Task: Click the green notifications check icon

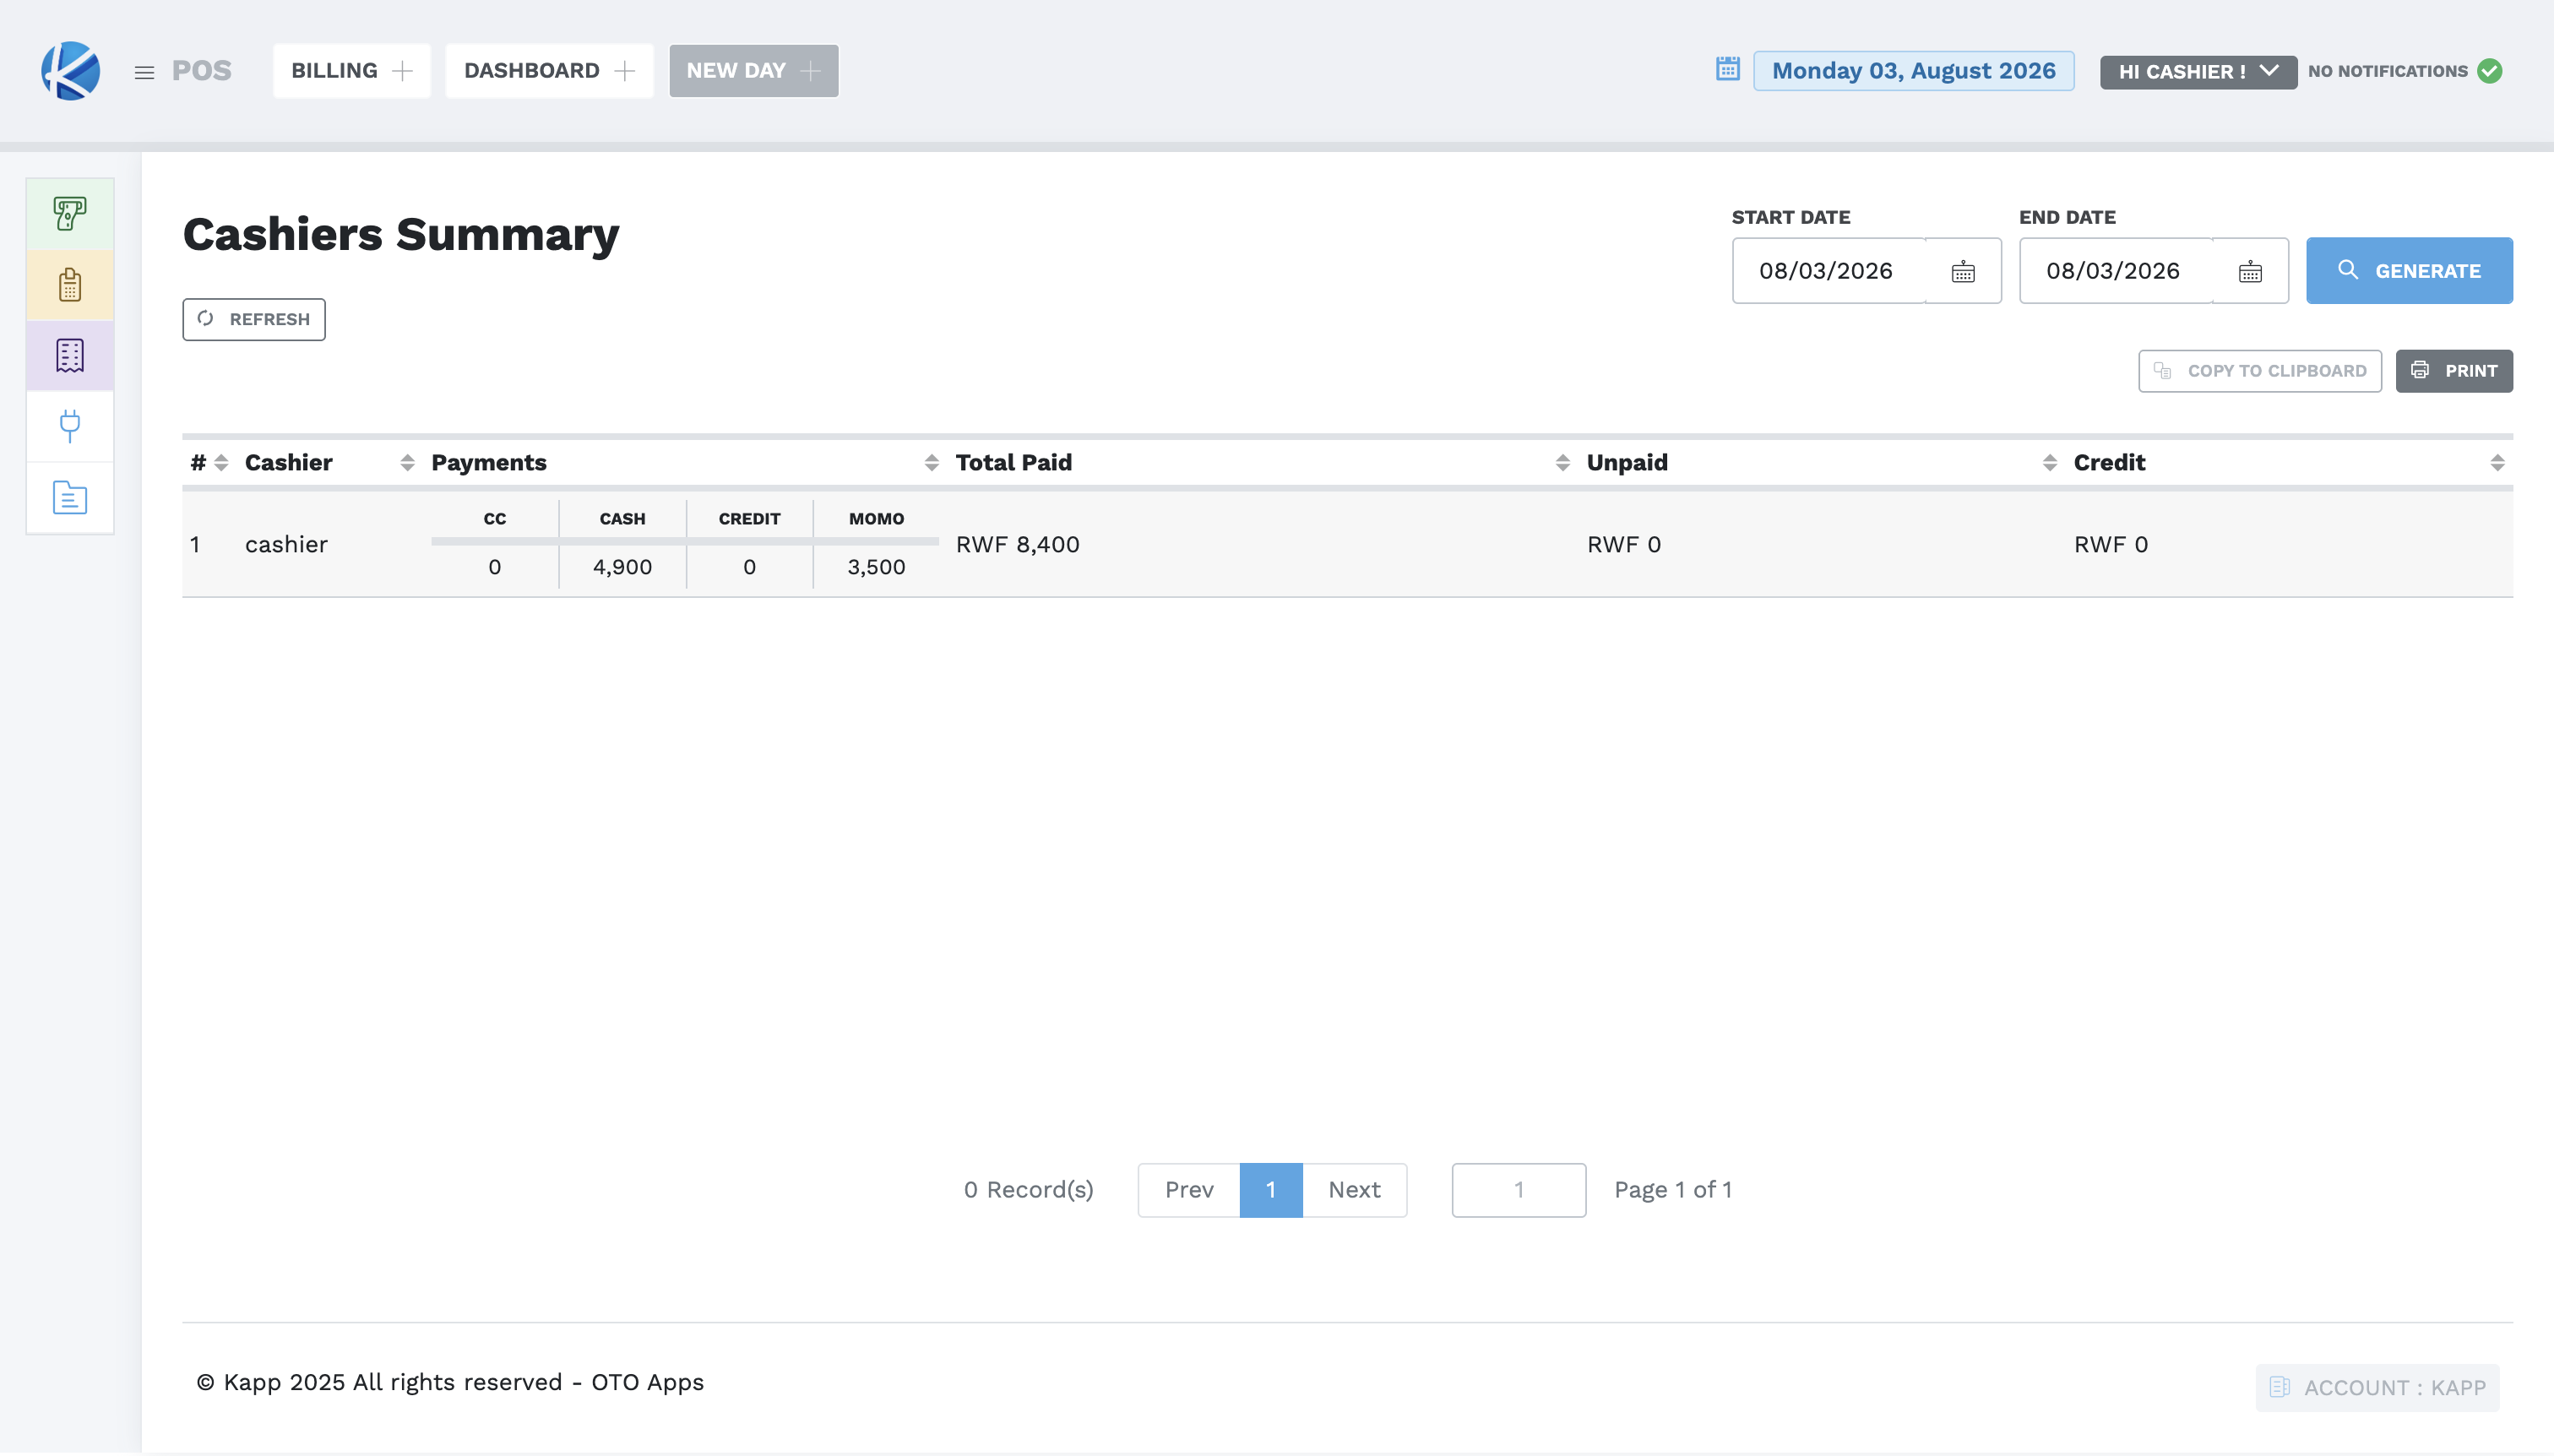Action: [2490, 71]
